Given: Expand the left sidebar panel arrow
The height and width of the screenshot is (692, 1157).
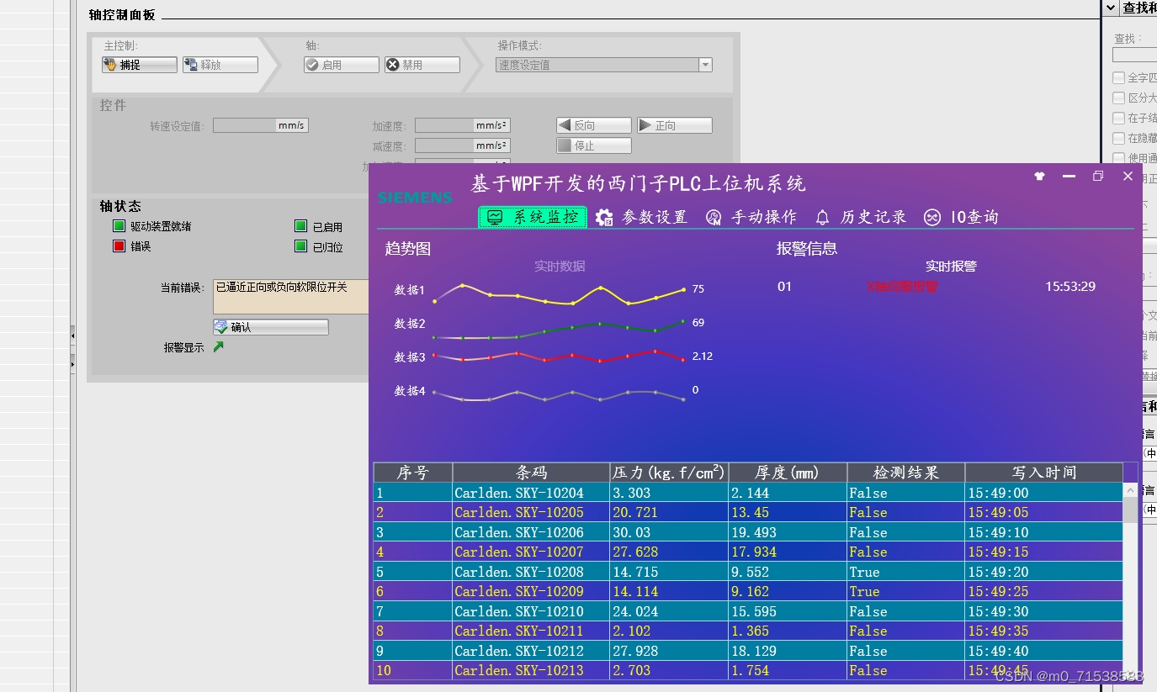Looking at the screenshot, I should 72,364.
